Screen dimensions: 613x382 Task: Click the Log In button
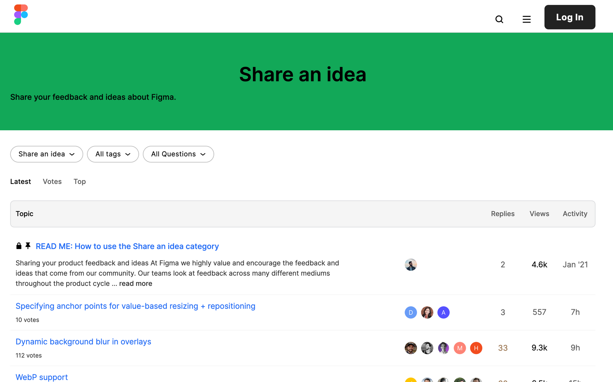tap(570, 17)
